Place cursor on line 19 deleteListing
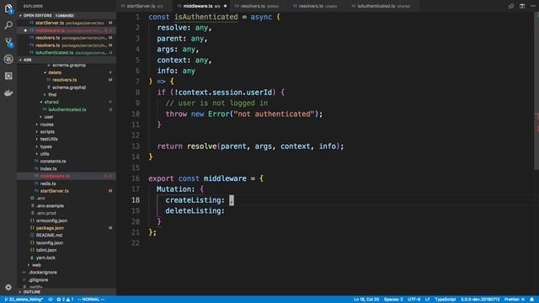This screenshot has width=539, height=303. coord(195,210)
